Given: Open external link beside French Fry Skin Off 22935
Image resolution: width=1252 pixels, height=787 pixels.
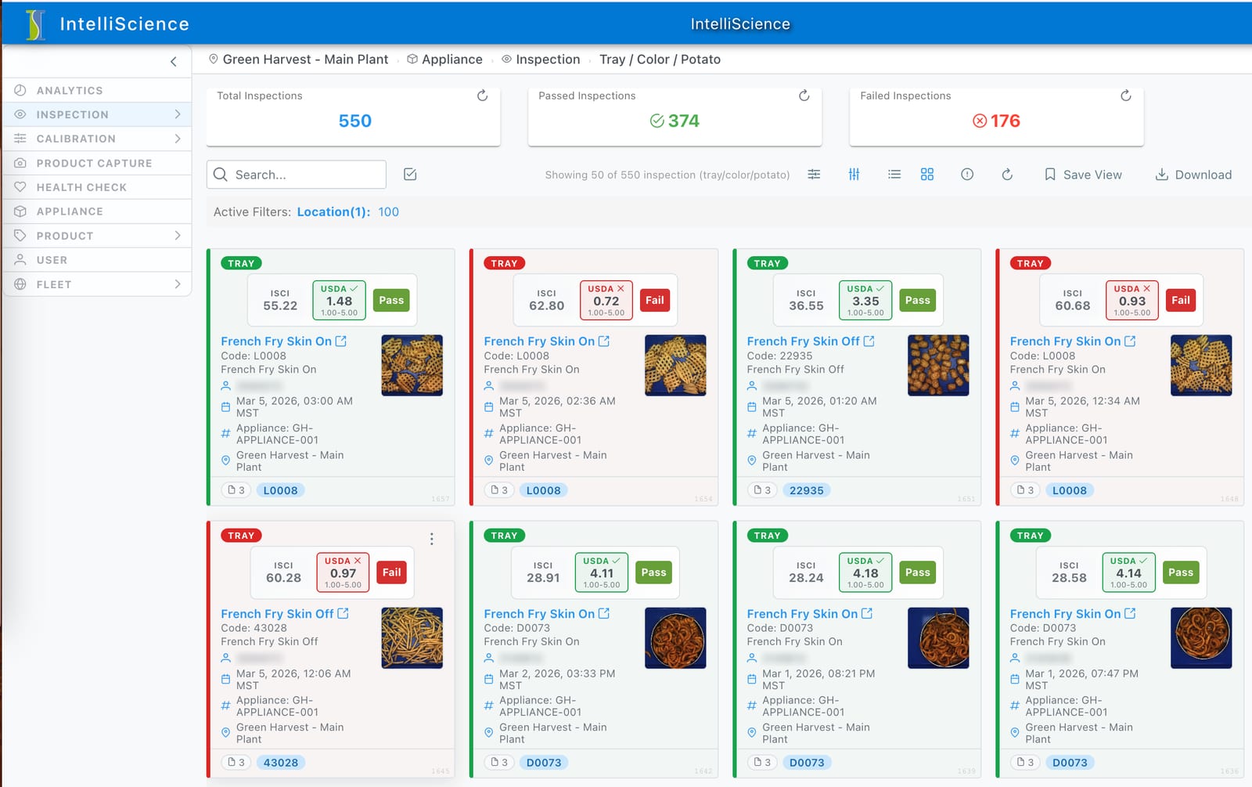Looking at the screenshot, I should tap(869, 341).
